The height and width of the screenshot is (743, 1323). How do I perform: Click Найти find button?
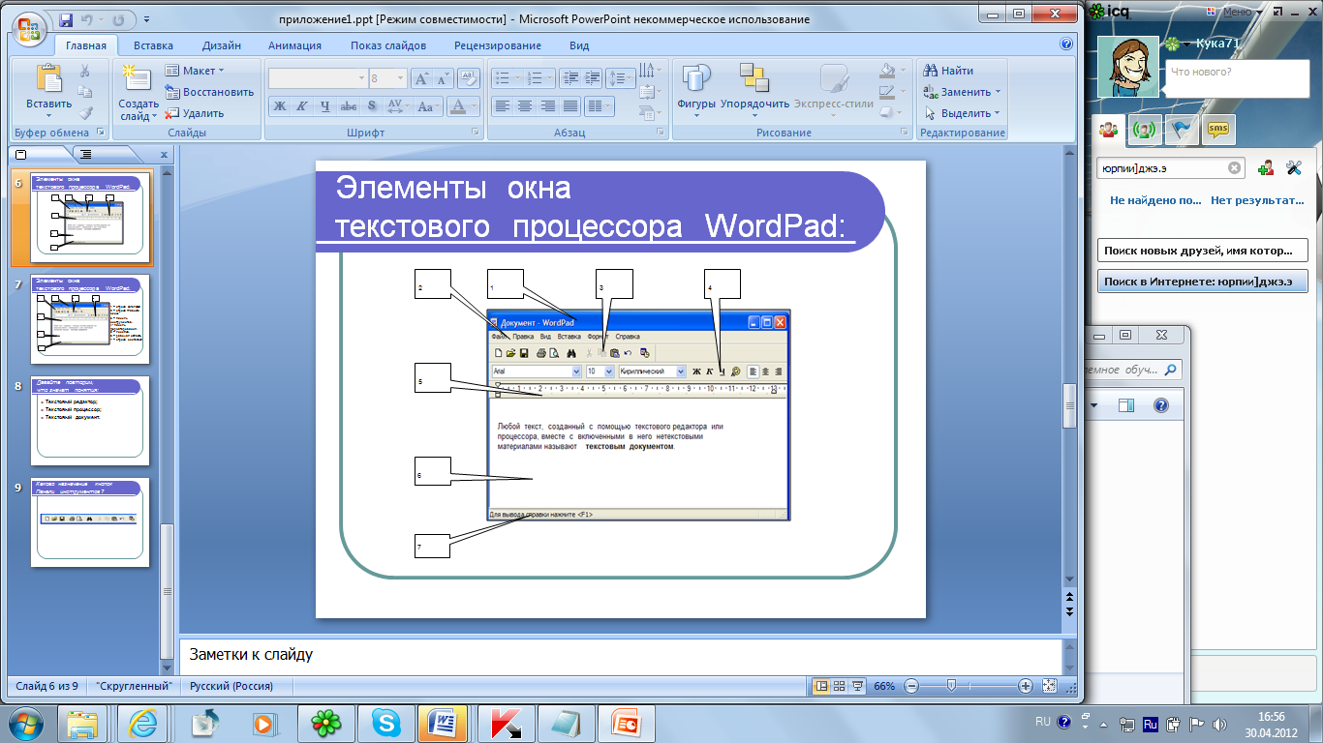click(x=949, y=71)
